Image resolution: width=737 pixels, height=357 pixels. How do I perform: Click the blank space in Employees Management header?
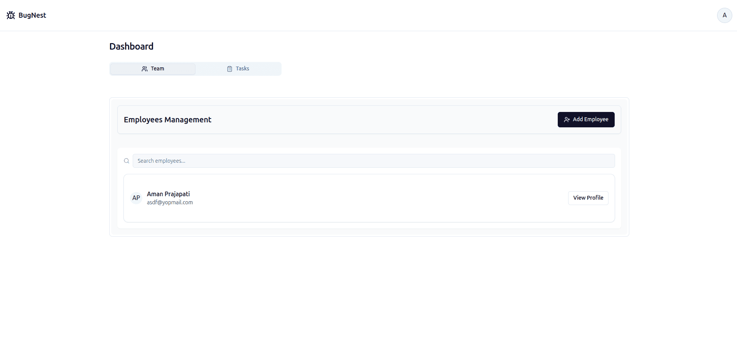pos(385,120)
